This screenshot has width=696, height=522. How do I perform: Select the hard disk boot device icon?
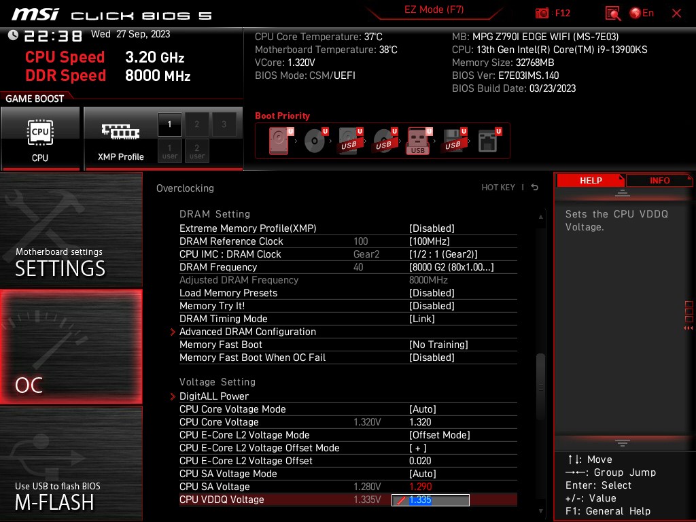pyautogui.click(x=281, y=141)
